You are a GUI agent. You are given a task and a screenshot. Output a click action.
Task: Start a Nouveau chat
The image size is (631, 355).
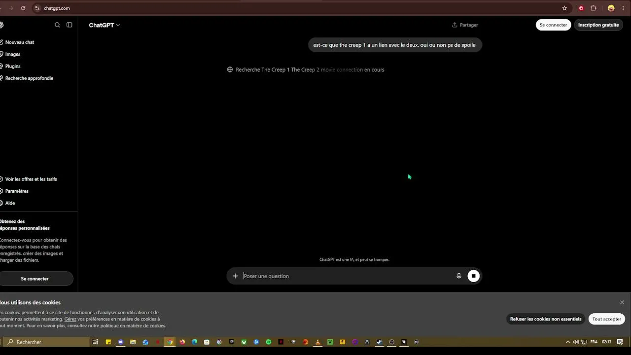20,42
